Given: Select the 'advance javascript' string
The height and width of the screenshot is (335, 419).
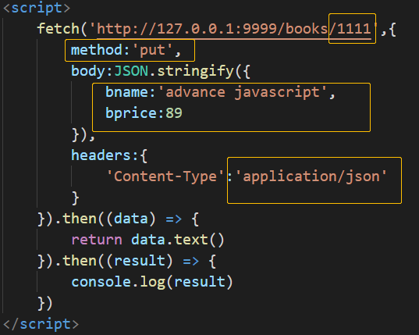Looking at the screenshot, I should [x=243, y=92].
